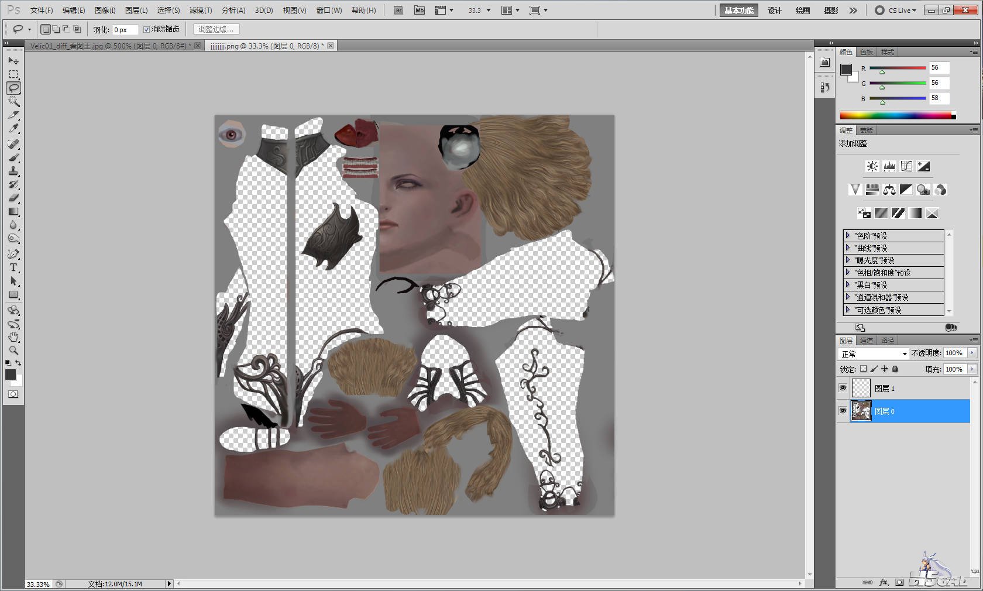Add a Curves adjustment layer

pos(906,166)
